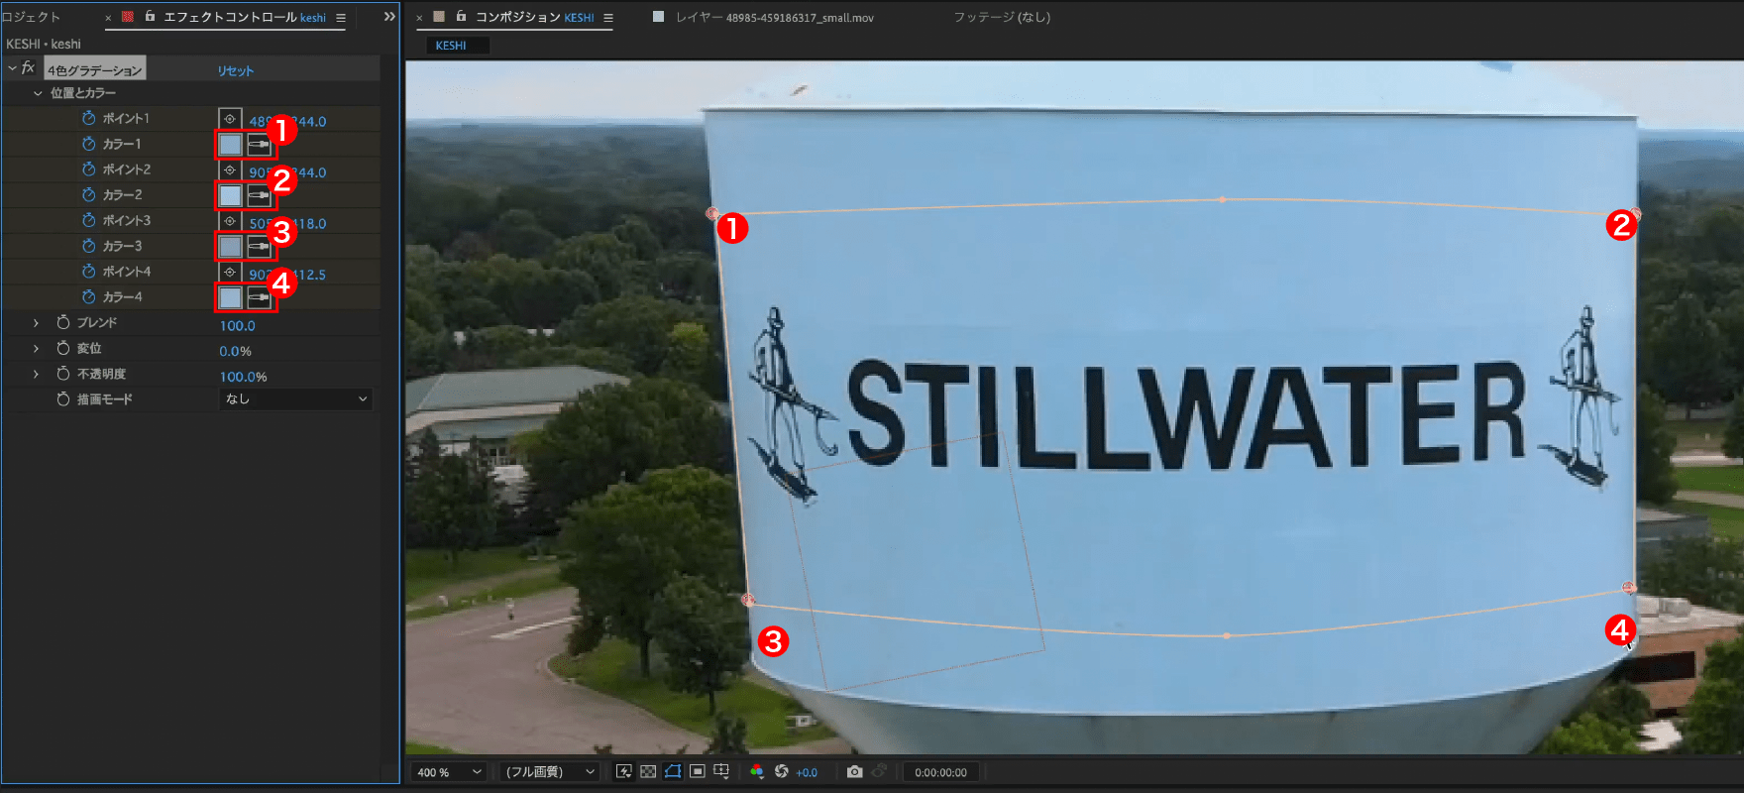Collapse the 4色グラデーション effect
This screenshot has width=1744, height=793.
pyautogui.click(x=12, y=67)
